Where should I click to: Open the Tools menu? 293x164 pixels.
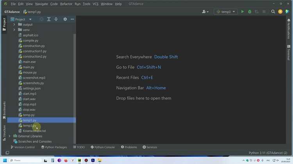click(x=86, y=4)
